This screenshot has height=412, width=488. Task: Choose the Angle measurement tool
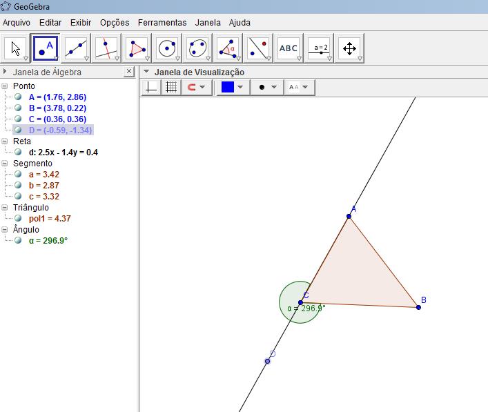[x=228, y=48]
